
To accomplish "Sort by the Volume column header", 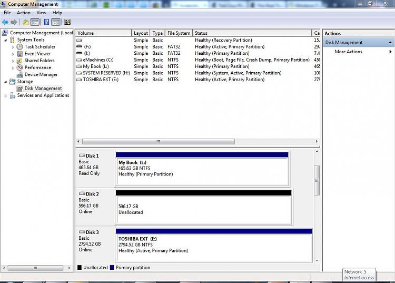I will [104, 33].
